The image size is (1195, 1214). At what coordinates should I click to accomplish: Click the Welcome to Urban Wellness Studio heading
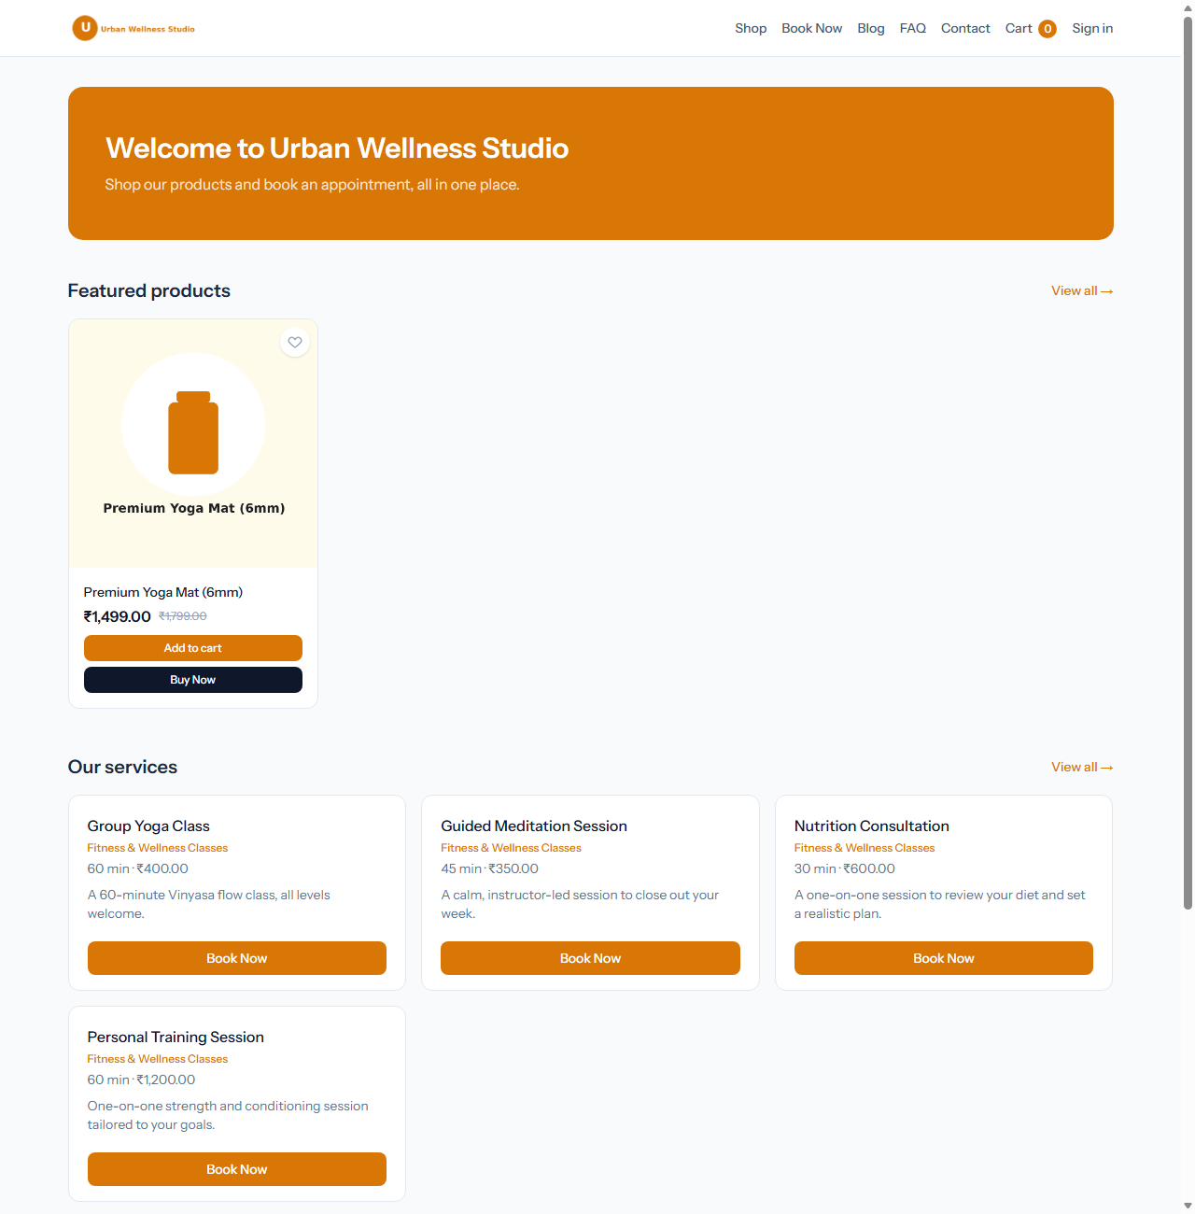click(x=337, y=148)
